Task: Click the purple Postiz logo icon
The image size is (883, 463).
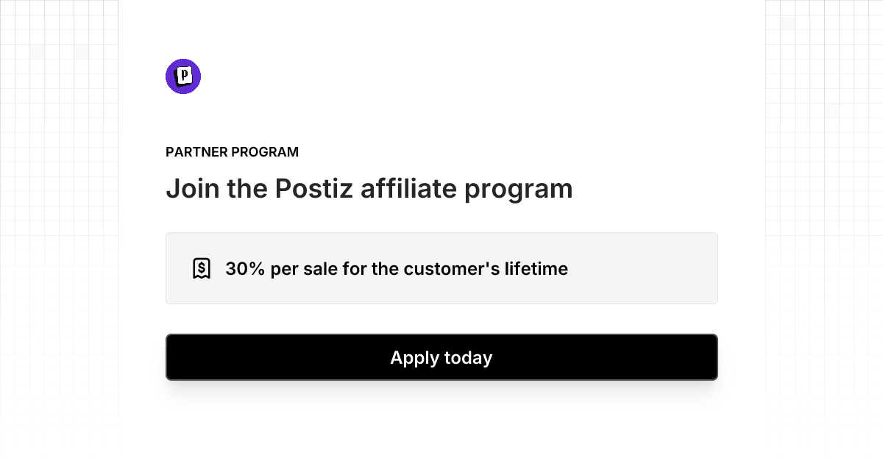Action: 183,76
